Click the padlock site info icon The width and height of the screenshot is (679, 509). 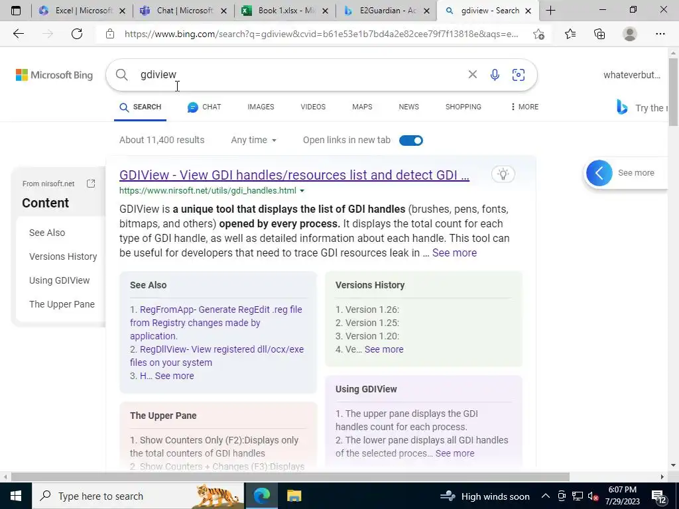coord(110,34)
